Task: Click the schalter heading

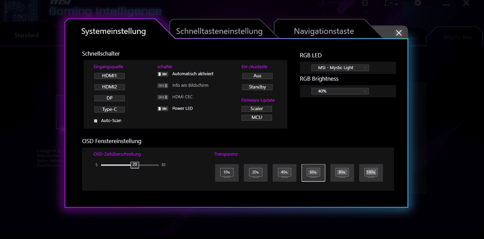Action: pyautogui.click(x=165, y=67)
